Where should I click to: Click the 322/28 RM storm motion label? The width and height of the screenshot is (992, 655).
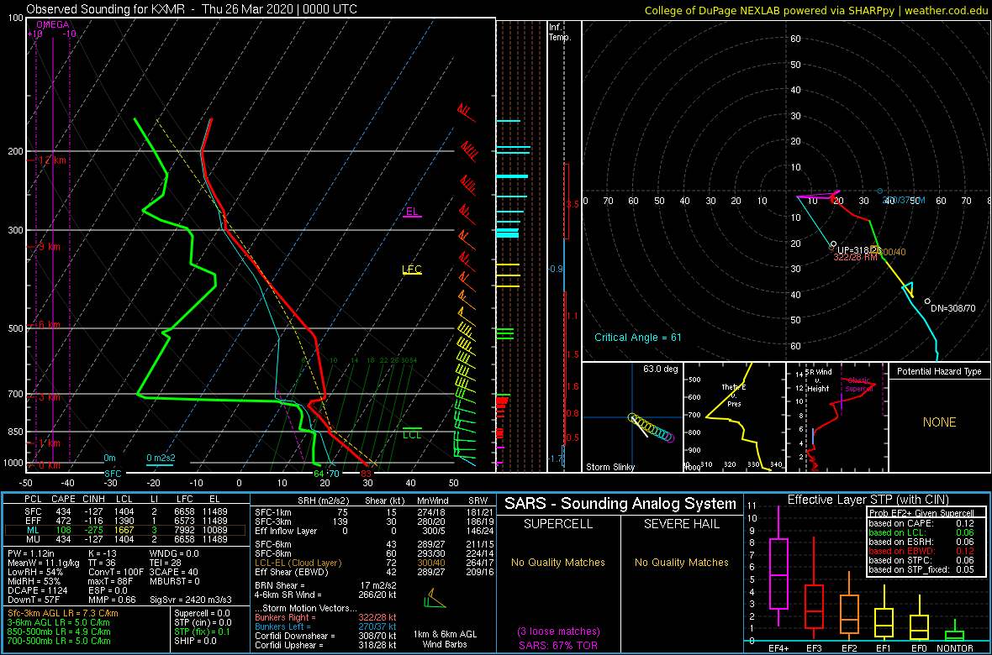click(x=855, y=257)
